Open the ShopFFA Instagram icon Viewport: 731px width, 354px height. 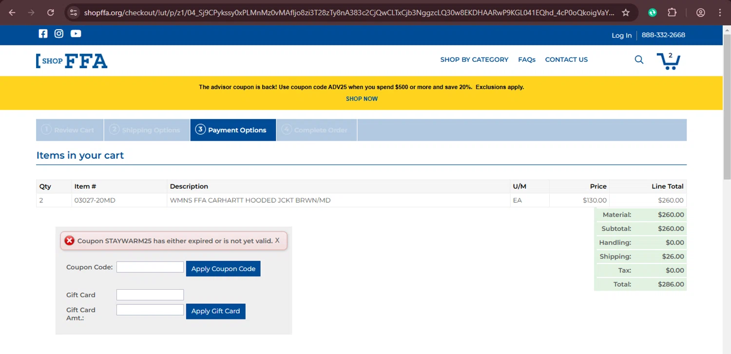(59, 34)
